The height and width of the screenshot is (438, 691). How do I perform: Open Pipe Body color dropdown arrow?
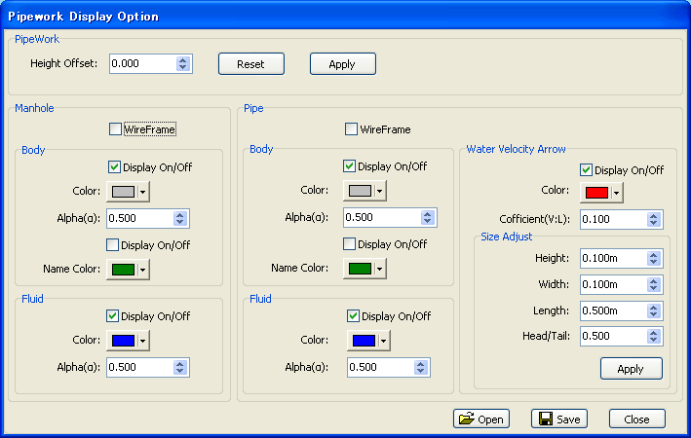tap(379, 191)
